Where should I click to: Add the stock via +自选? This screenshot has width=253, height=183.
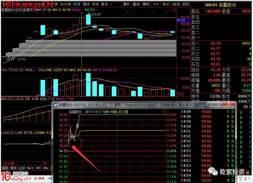(x=176, y=4)
